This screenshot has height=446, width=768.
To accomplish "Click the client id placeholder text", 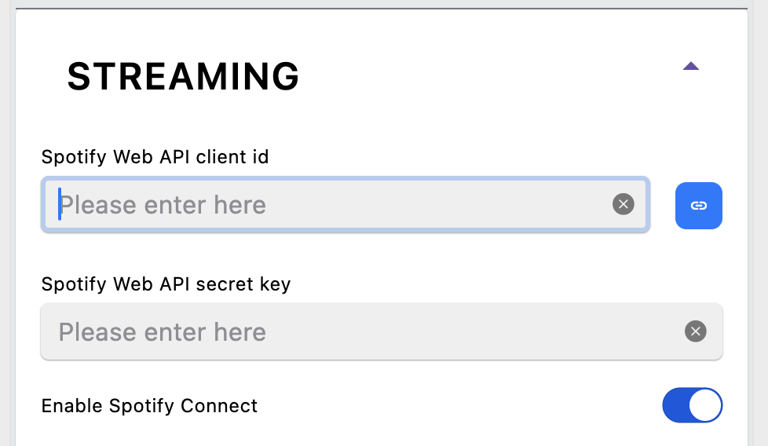I will pos(163,205).
